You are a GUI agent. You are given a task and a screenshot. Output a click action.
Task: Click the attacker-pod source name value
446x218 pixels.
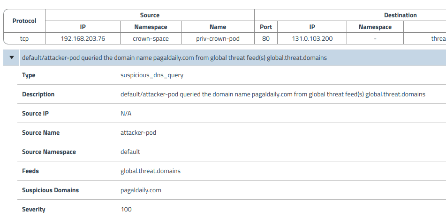click(138, 132)
